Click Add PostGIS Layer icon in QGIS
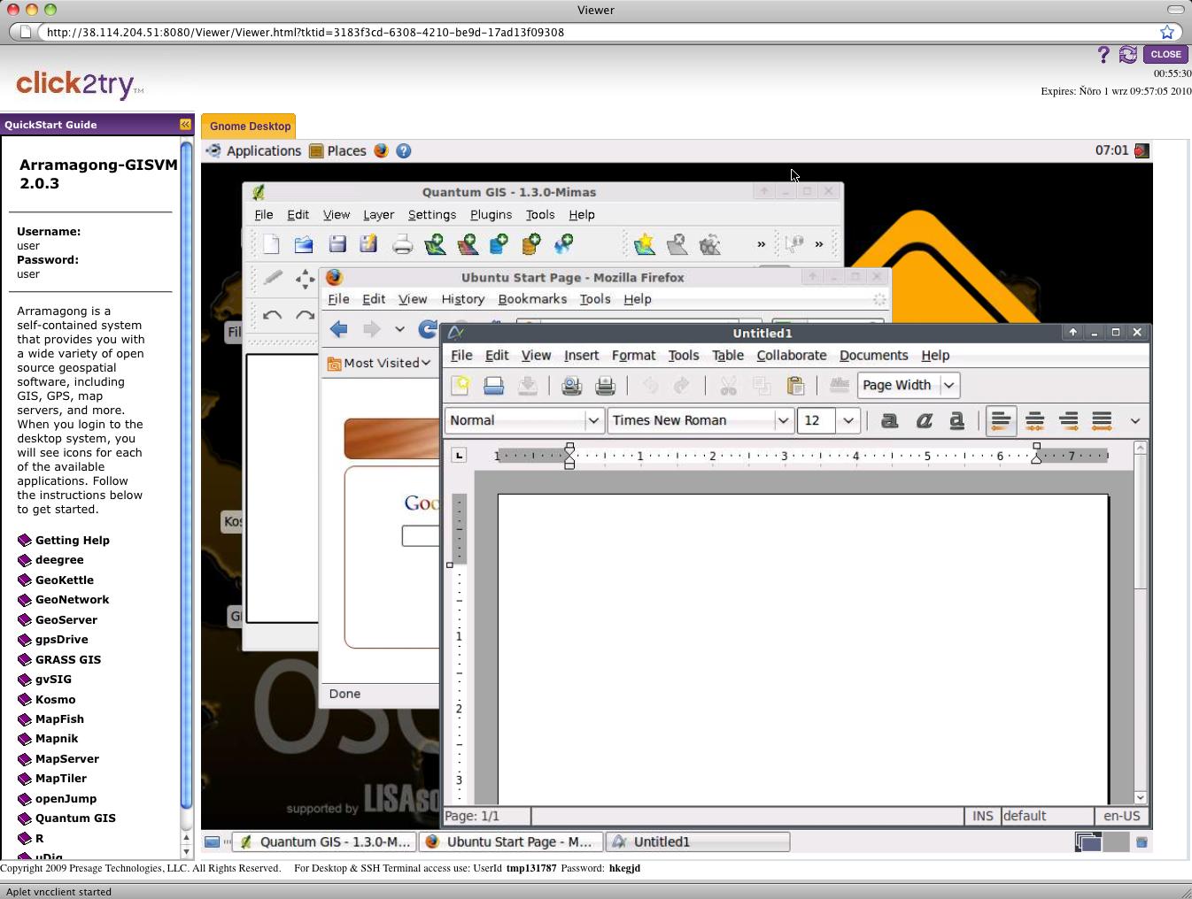The height and width of the screenshot is (899, 1192). pyautogui.click(x=499, y=244)
